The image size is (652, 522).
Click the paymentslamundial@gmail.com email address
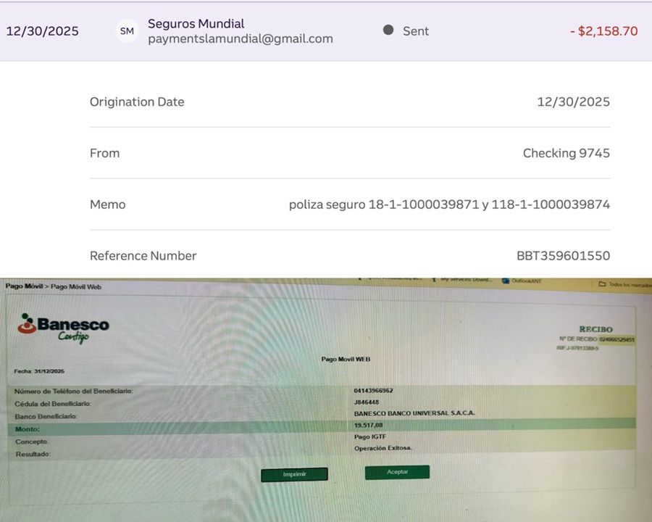pyautogui.click(x=241, y=39)
